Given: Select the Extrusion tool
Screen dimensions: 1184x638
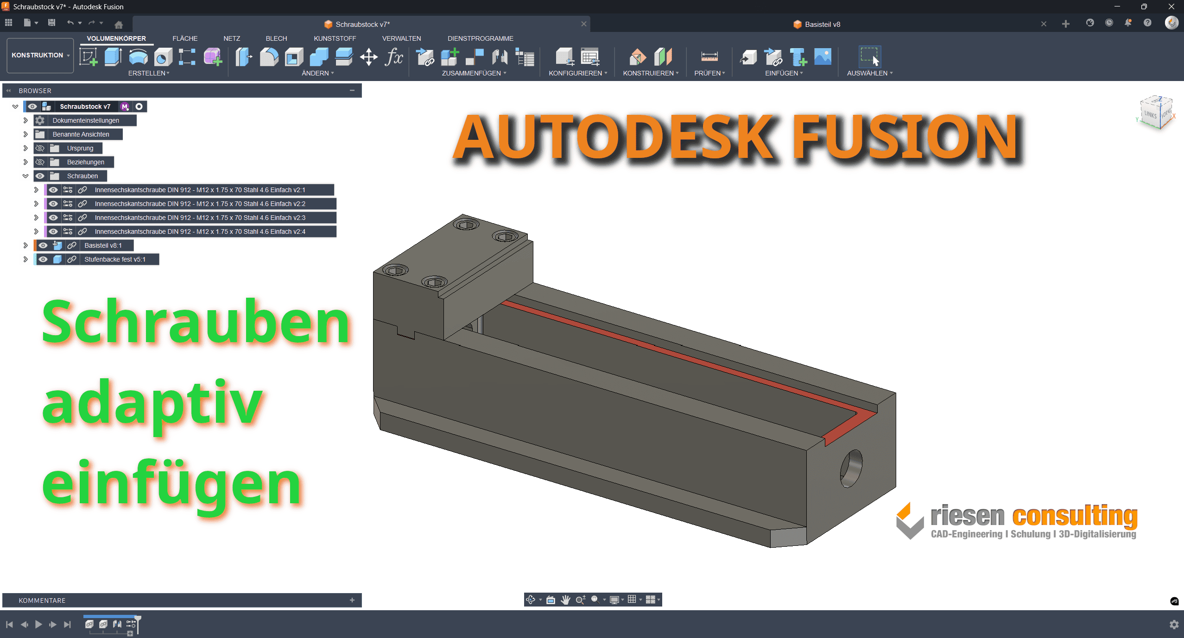Looking at the screenshot, I should 113,56.
